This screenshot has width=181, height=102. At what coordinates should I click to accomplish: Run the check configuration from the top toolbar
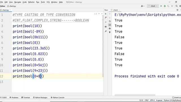pyautogui.click(x=161, y=6)
